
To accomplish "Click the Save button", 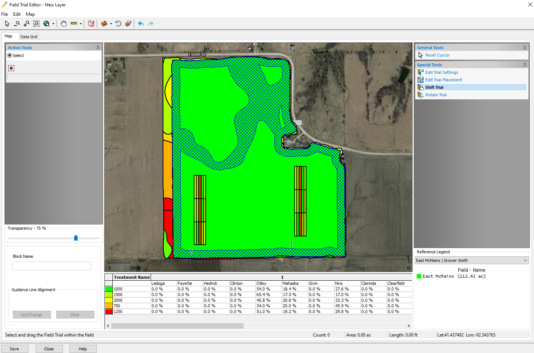I will [14, 349].
